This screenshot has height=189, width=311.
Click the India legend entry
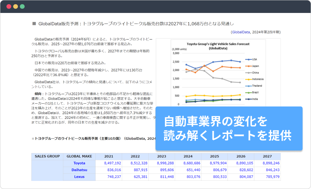click(251, 99)
